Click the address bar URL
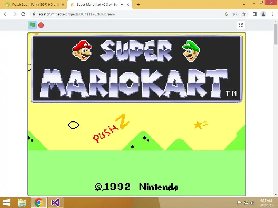The width and height of the screenshot is (278, 208). point(77,14)
